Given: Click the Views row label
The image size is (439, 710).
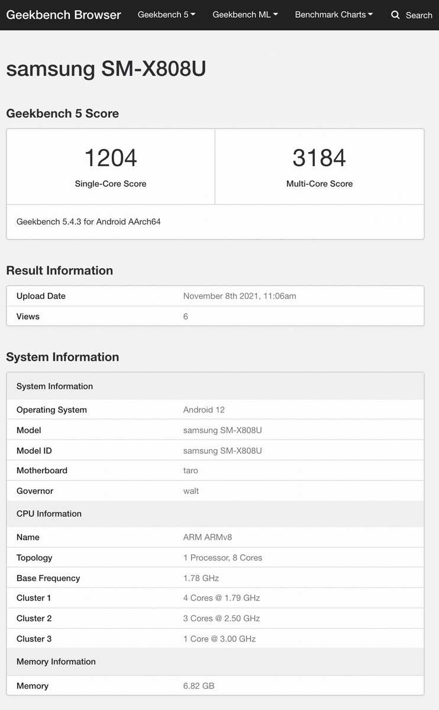Looking at the screenshot, I should tap(28, 317).
